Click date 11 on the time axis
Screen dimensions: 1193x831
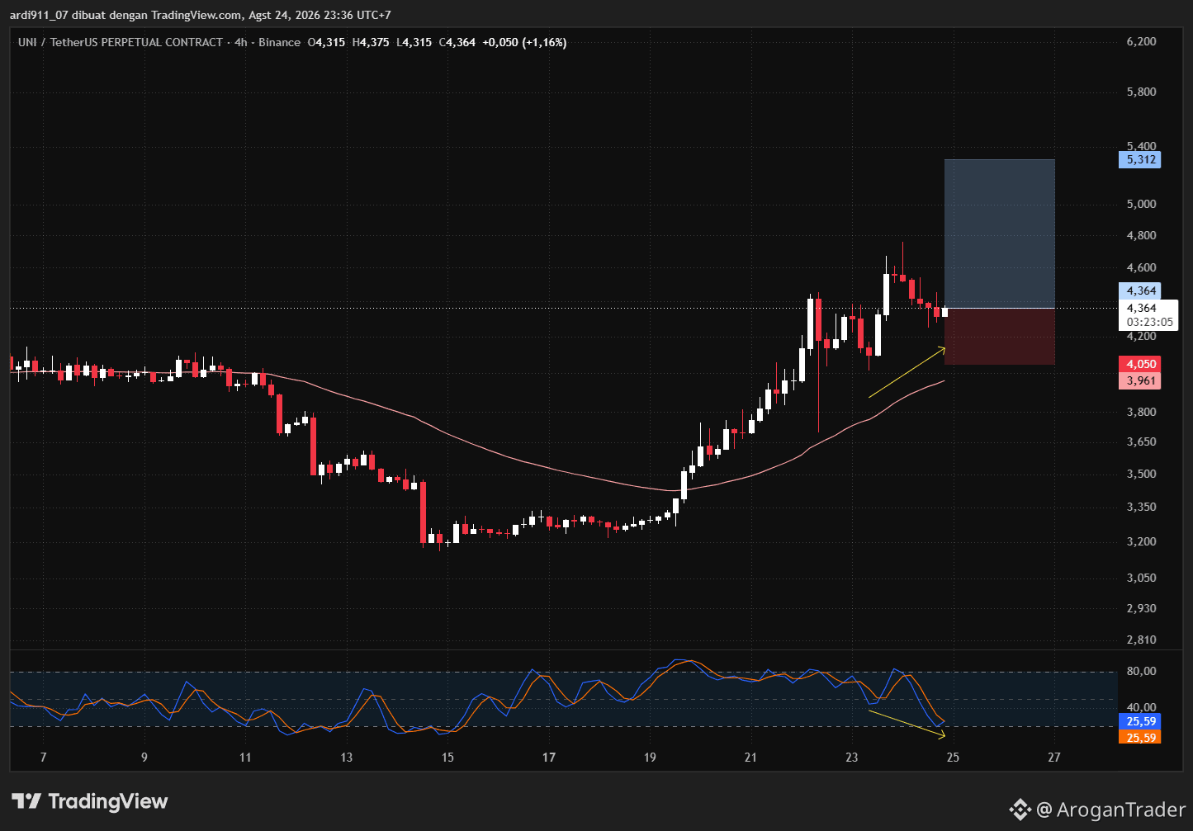[245, 758]
